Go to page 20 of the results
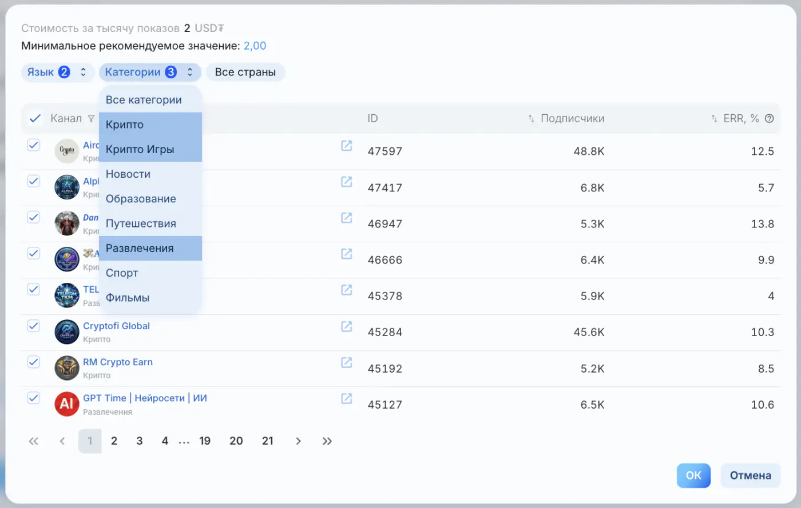 (236, 441)
